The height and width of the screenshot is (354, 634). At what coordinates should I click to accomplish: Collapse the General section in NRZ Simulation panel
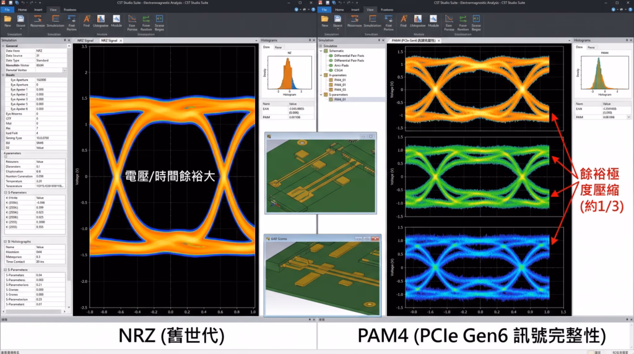tap(3, 46)
